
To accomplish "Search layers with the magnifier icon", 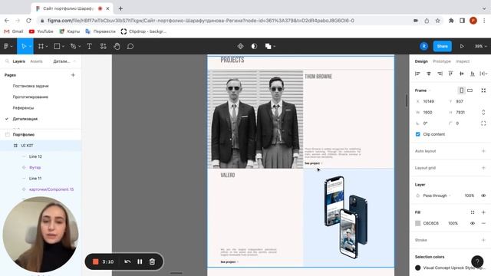I will click(x=7, y=61).
